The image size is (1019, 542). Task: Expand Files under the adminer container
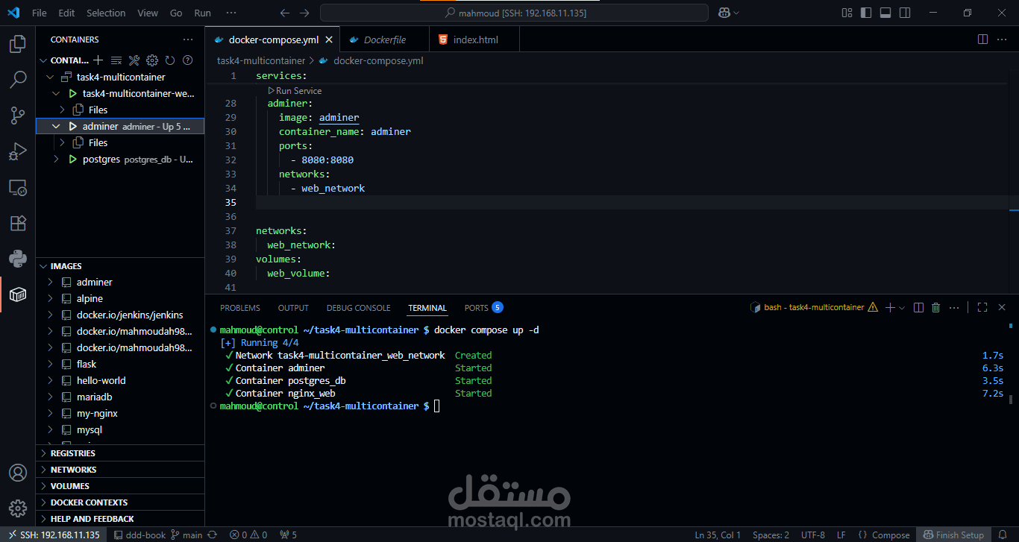coord(63,142)
